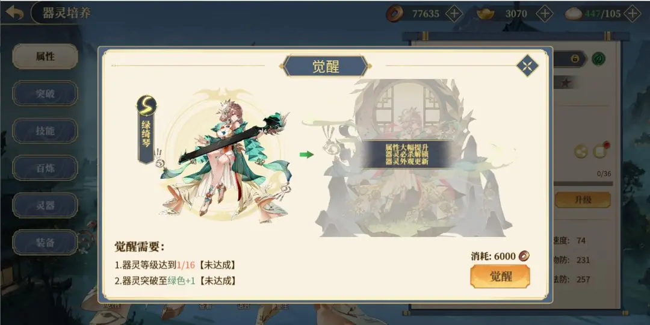Add more copper coins via plus icon
Screen dimensions: 650x325
[454, 14]
